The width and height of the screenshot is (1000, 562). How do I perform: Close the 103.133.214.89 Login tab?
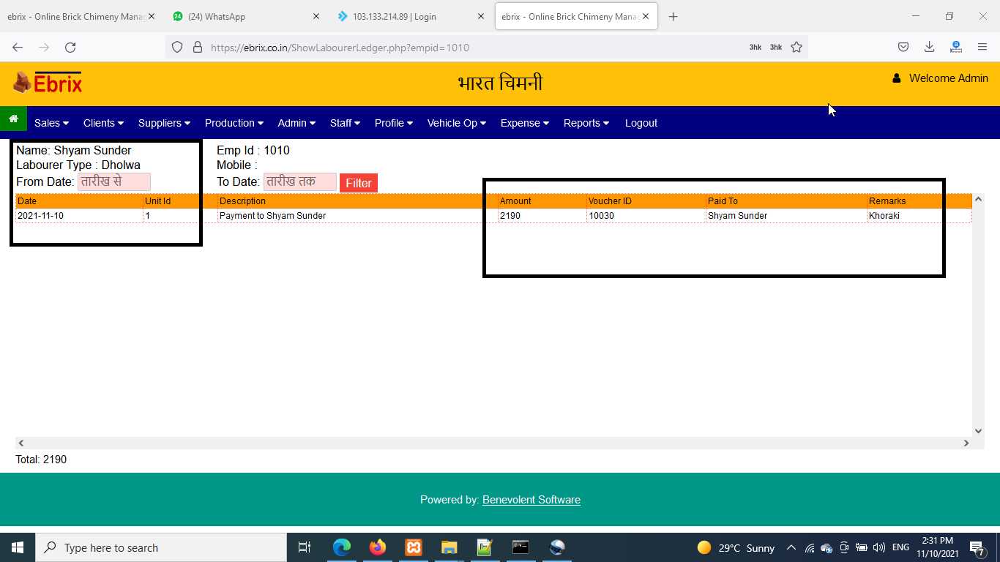481,16
